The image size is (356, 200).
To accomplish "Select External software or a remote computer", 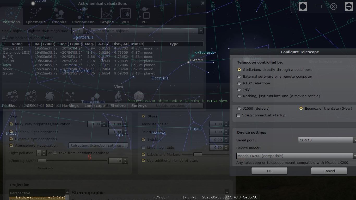I will 239,76.
